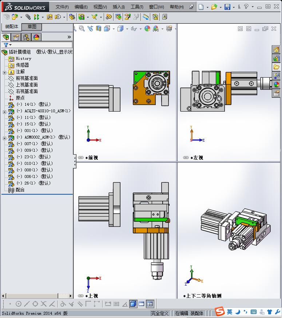
Task: Click the Reference Geometry icon
Action: tap(95, 17)
